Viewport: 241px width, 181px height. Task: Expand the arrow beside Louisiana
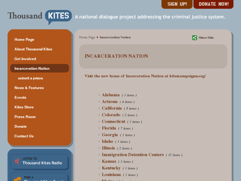coord(99,175)
